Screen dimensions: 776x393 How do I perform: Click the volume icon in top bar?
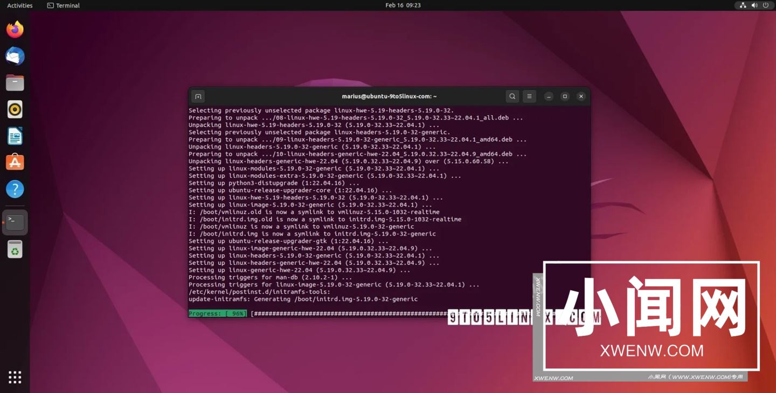[754, 5]
